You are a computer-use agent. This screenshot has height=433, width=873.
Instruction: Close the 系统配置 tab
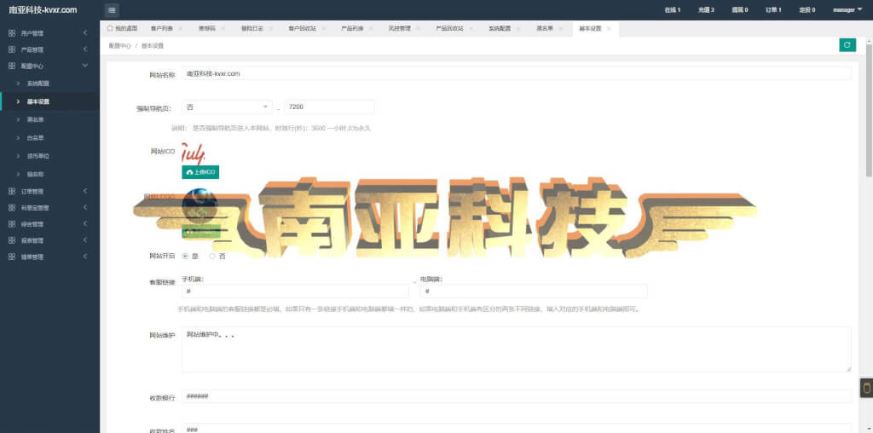click(x=517, y=28)
